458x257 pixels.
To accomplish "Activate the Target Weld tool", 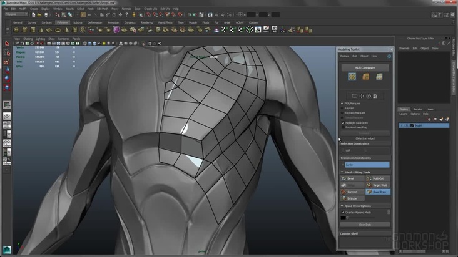I will [377, 185].
